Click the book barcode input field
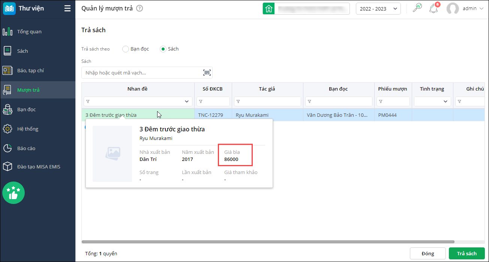This screenshot has height=262, width=489. click(147, 73)
